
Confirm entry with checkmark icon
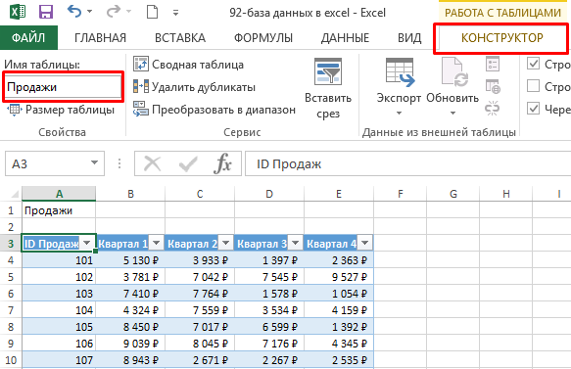188,163
